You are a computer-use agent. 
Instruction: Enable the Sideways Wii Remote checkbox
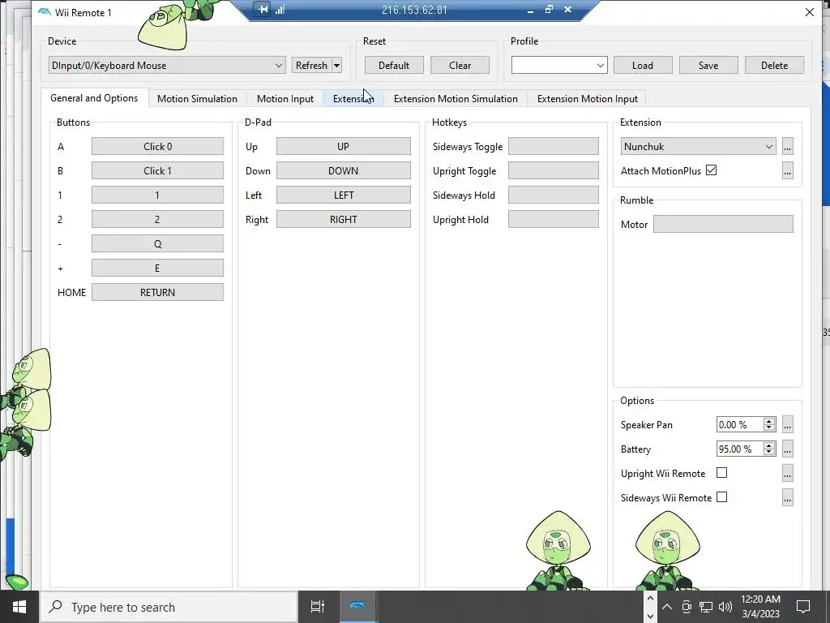721,497
